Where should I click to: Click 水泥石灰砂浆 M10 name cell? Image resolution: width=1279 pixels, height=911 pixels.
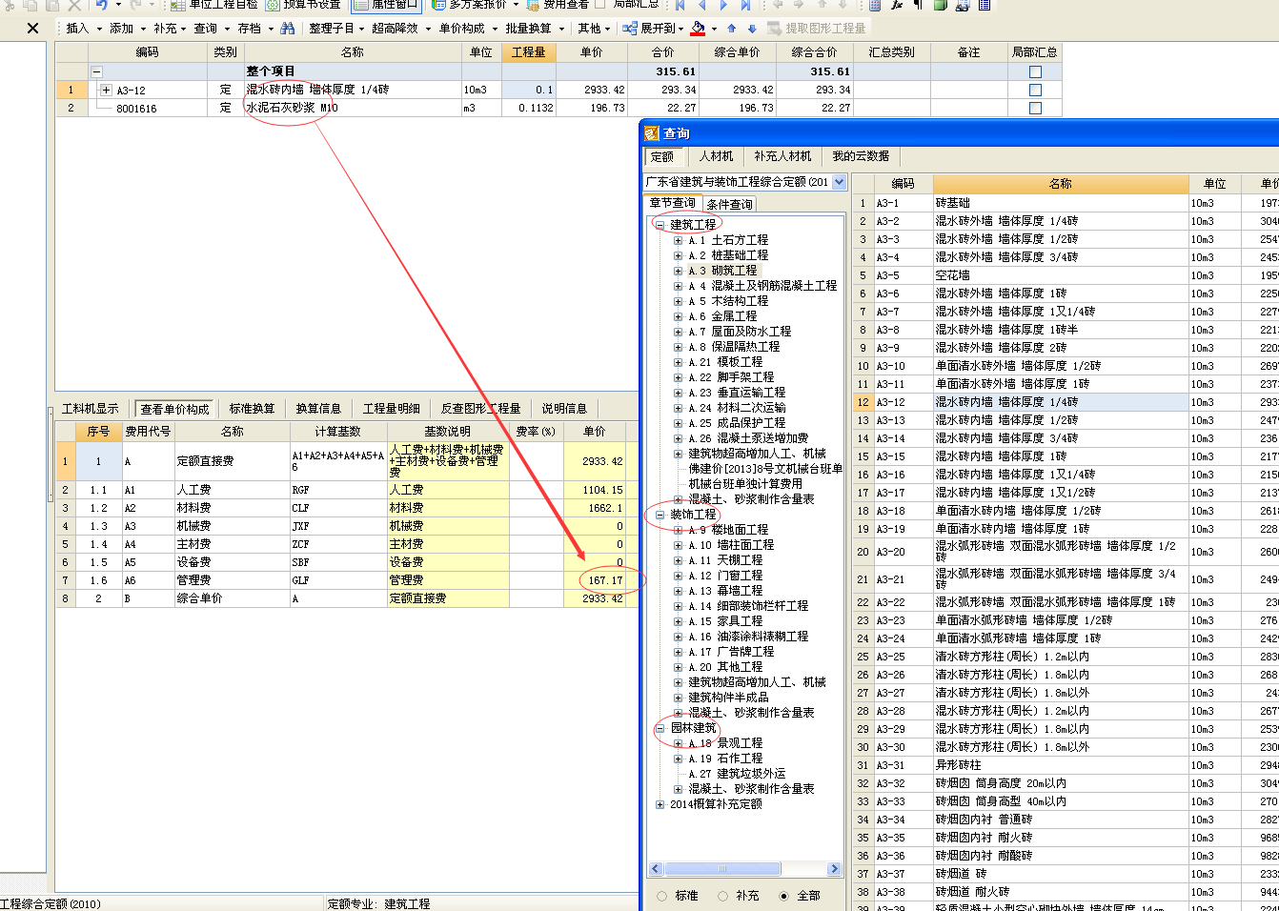353,108
